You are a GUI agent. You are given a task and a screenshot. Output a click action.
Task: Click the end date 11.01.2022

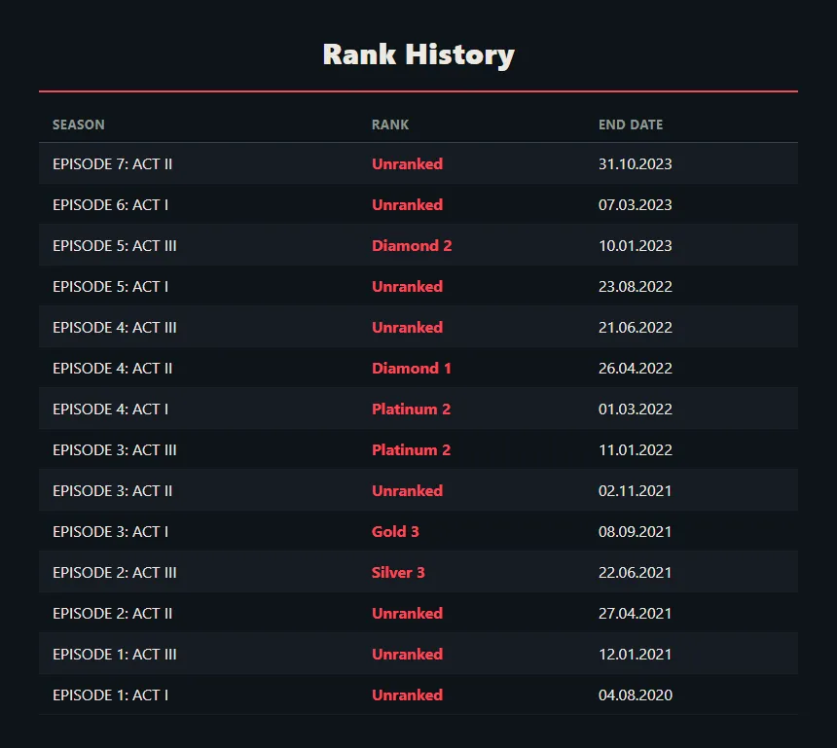636,450
